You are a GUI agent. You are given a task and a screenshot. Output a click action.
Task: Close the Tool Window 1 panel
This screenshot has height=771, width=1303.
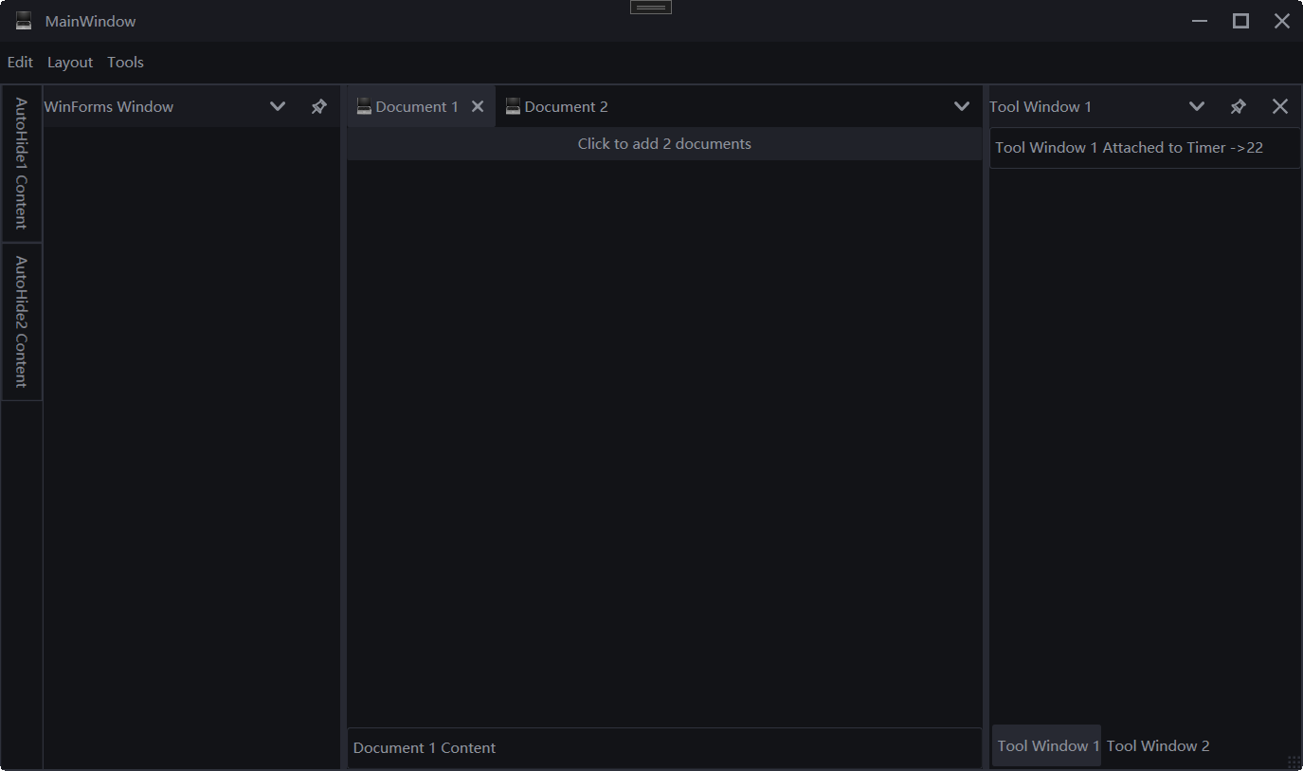point(1280,106)
